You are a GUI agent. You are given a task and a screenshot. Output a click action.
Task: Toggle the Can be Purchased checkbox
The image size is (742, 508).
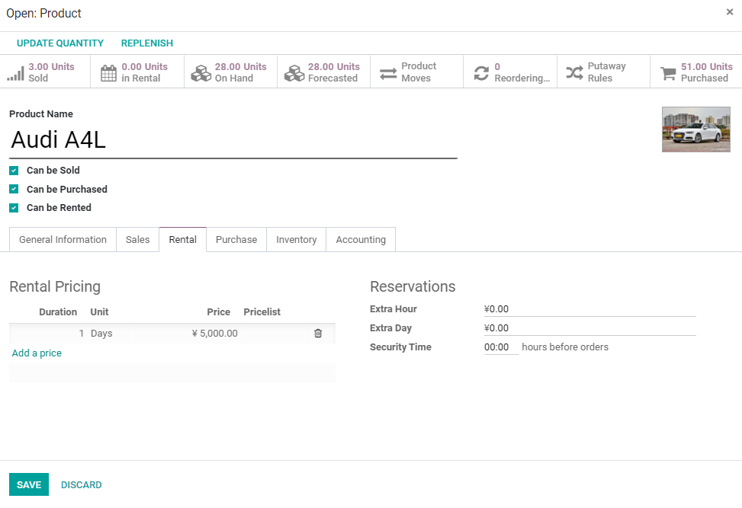click(14, 189)
